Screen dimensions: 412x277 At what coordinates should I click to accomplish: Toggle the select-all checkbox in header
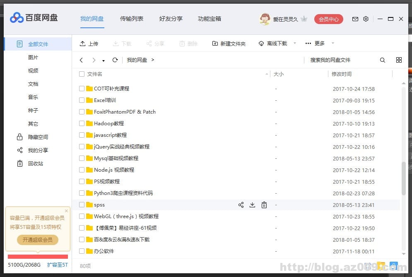point(82,74)
